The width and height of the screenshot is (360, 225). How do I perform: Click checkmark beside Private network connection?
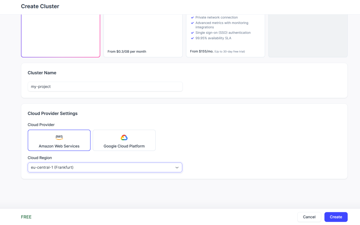pyautogui.click(x=192, y=18)
